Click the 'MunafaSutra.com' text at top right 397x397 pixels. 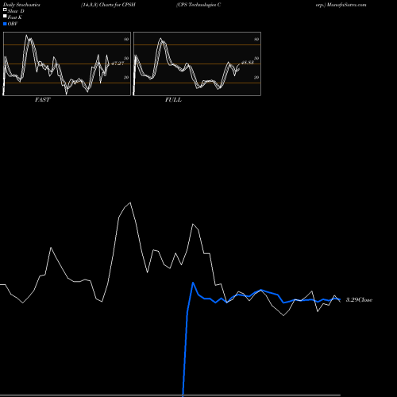coord(346,5)
